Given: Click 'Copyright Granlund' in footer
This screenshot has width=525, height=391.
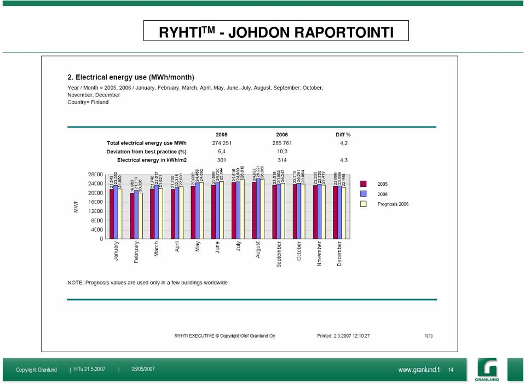Looking at the screenshot, I should [x=36, y=370].
